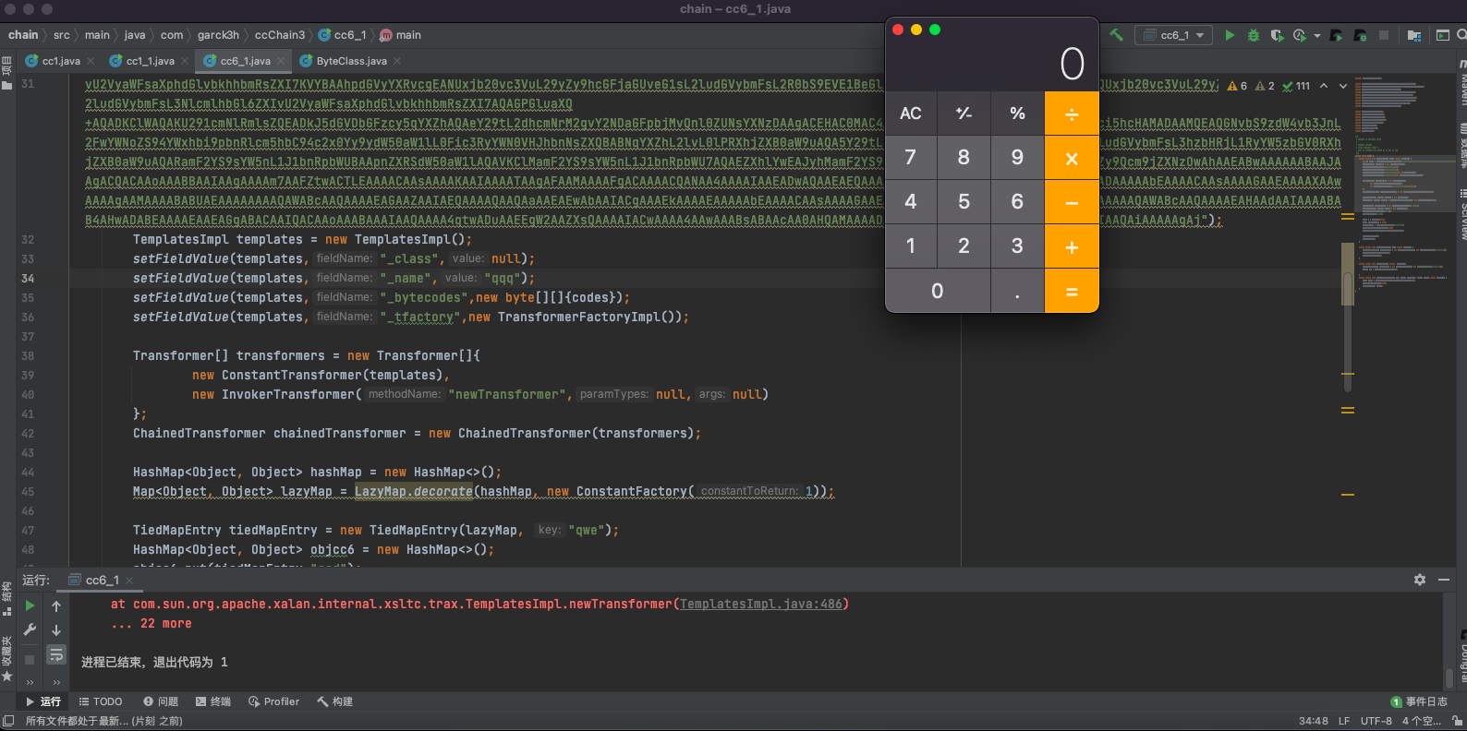Click the src breadcrumb
Image resolution: width=1467 pixels, height=731 pixels.
coord(62,35)
